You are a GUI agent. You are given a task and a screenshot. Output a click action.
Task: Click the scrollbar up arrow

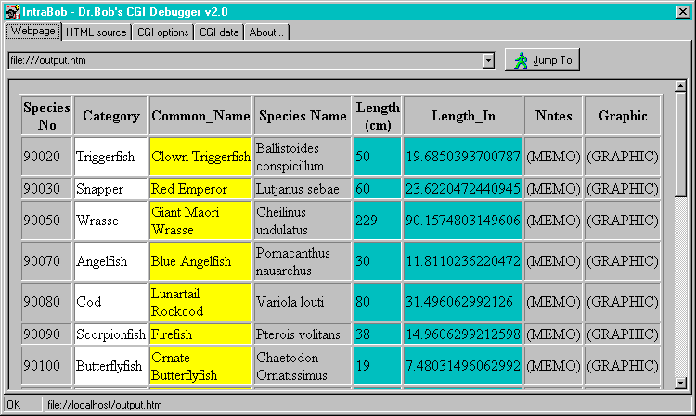680,86
